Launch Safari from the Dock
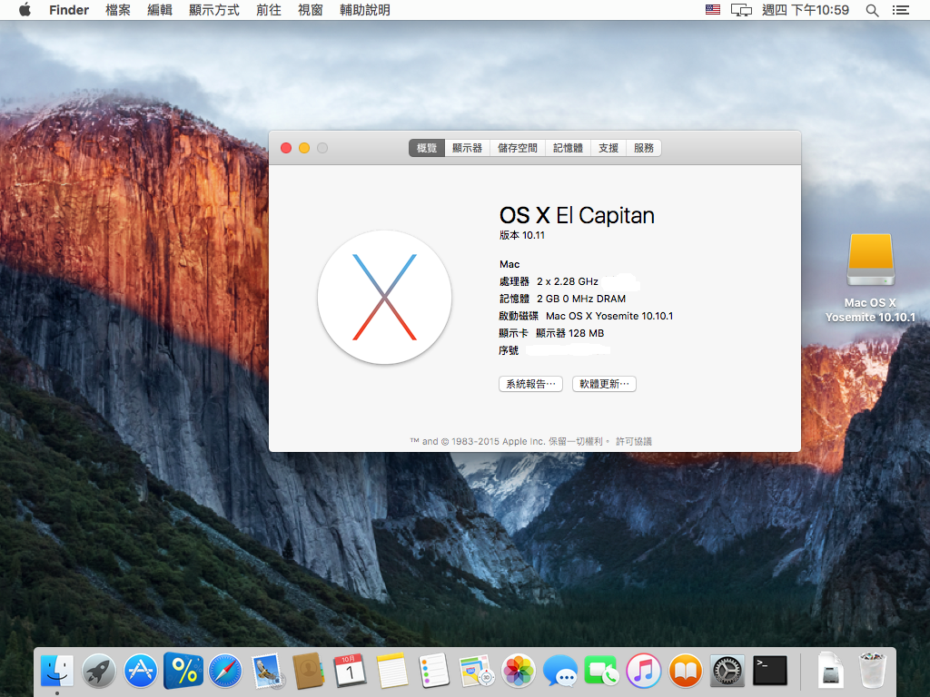Viewport: 930px width, 697px height. tap(225, 671)
